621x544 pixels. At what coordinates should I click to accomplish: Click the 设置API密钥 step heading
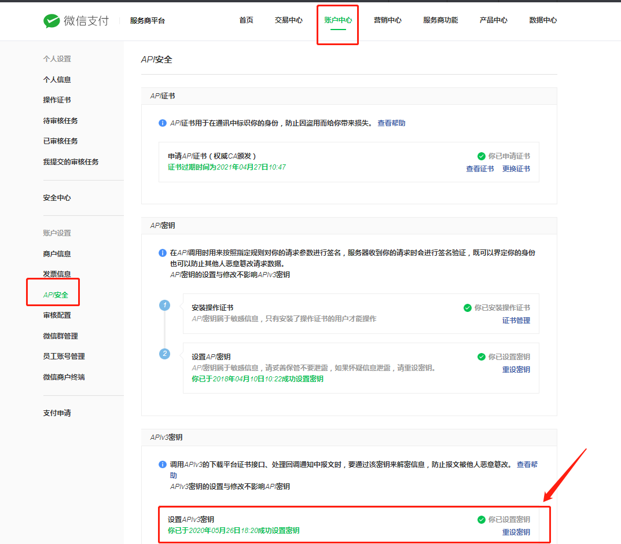[211, 356]
